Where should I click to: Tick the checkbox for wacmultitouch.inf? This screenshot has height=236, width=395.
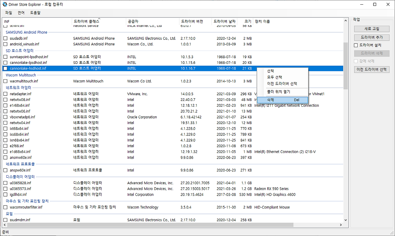point(5,81)
